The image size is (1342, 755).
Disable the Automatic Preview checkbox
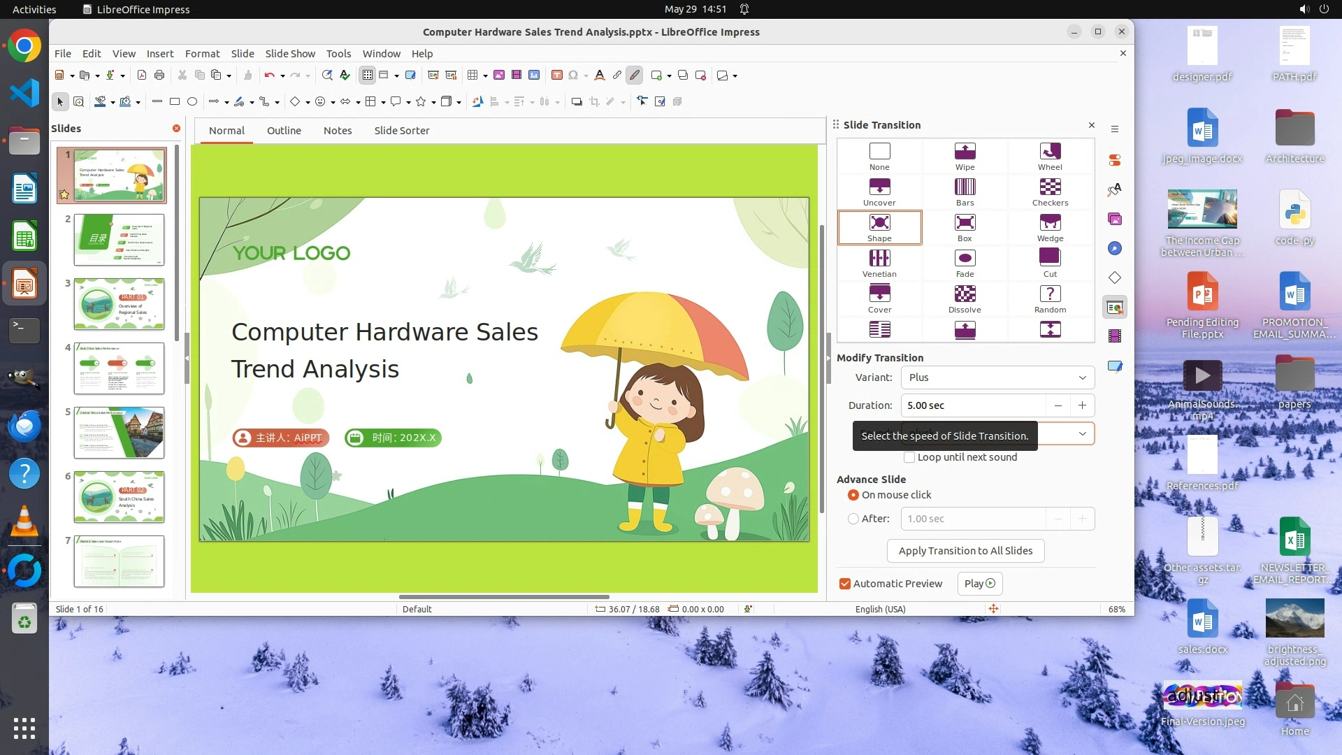[845, 584]
